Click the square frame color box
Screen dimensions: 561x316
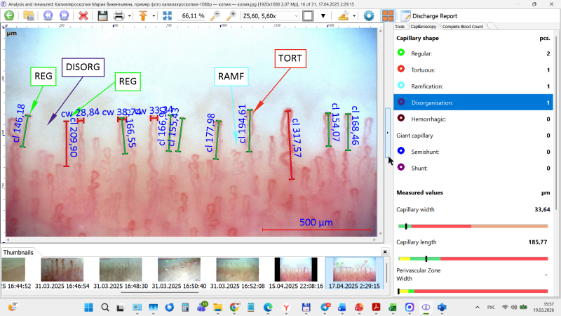[x=308, y=15]
